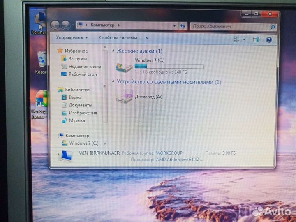Click the C: drive free space bar
This screenshot has height=222, width=296.
169,66
